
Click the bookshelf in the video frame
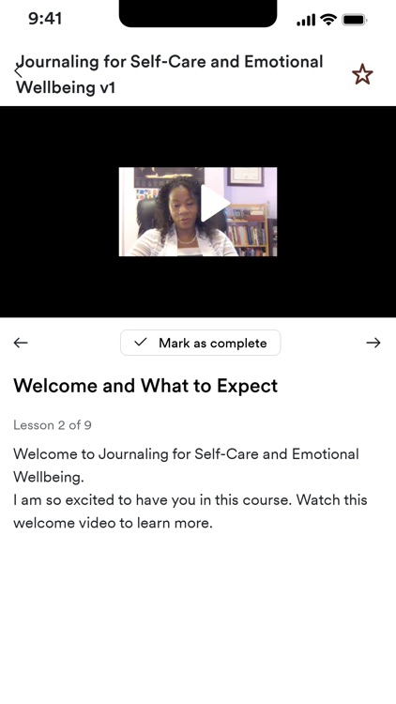click(x=250, y=230)
